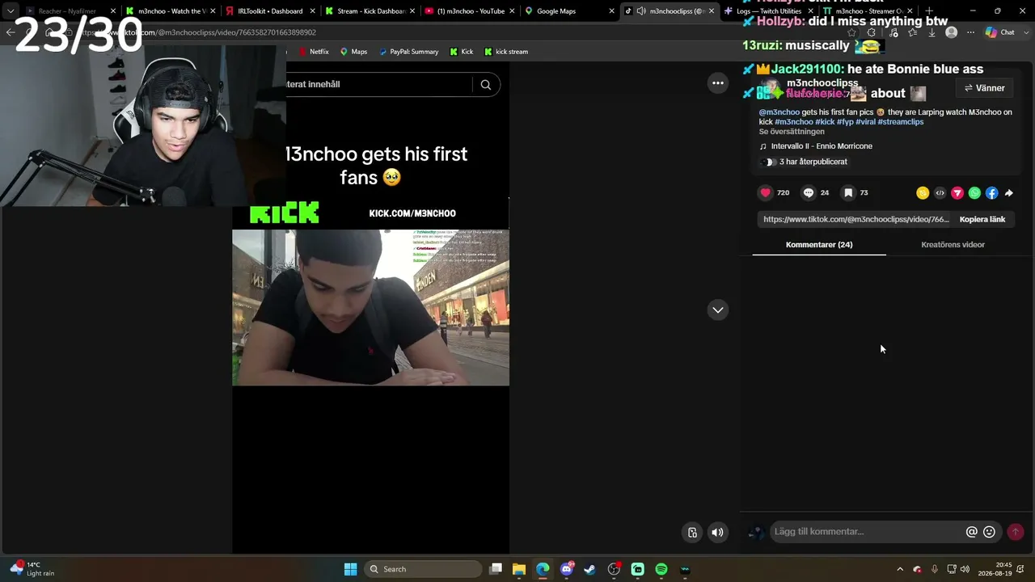Share the video to WhatsApp
The image size is (1035, 582).
click(x=974, y=193)
